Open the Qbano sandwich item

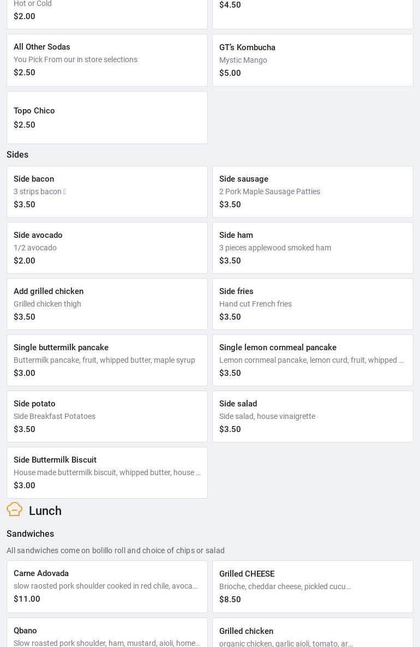[x=107, y=636]
